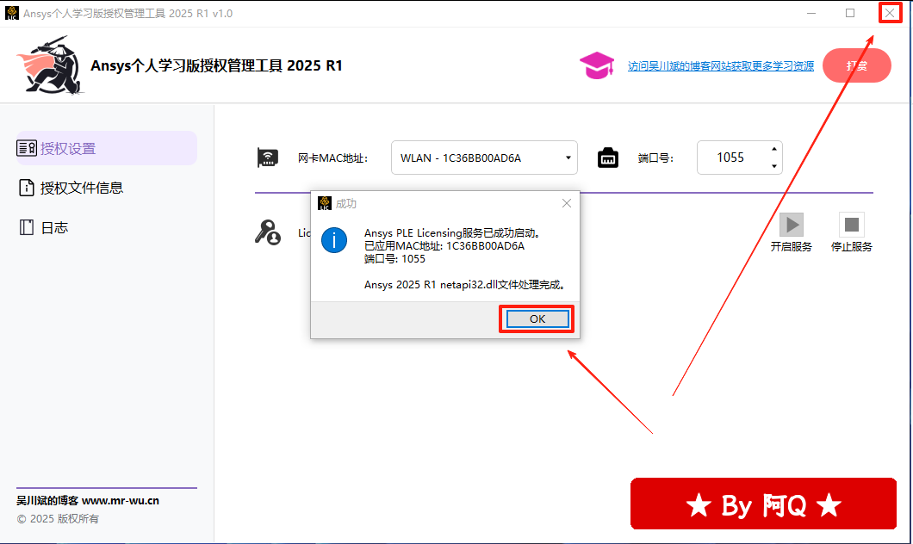The height and width of the screenshot is (544, 913).
Task: Click the 端口号 label
Action: (x=655, y=158)
